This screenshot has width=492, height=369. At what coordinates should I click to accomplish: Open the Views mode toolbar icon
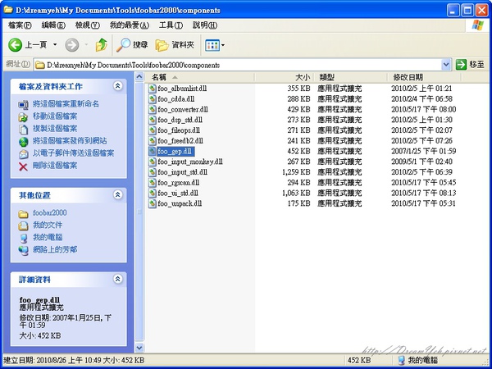[212, 45]
